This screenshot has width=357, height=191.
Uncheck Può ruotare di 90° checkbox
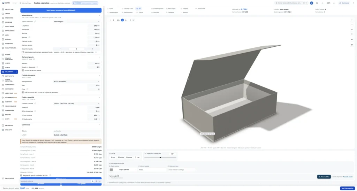[23, 92]
